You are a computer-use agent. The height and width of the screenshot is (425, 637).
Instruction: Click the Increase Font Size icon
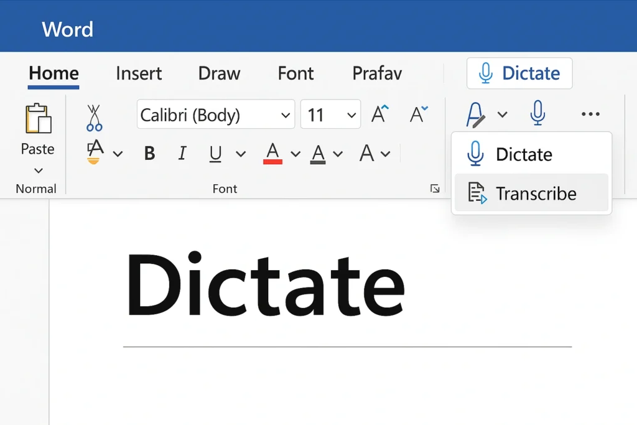pyautogui.click(x=379, y=114)
